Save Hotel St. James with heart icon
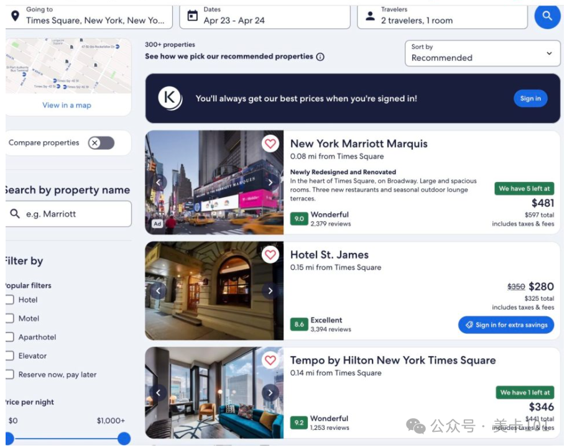Viewport: 567px width, 448px height. point(270,255)
